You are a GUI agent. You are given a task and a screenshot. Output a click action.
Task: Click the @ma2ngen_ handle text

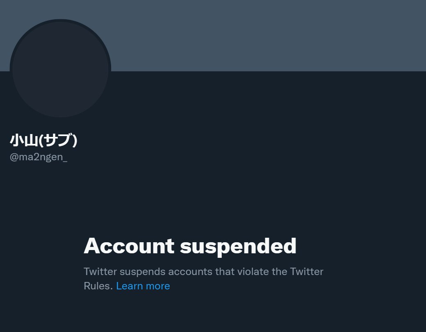(38, 157)
